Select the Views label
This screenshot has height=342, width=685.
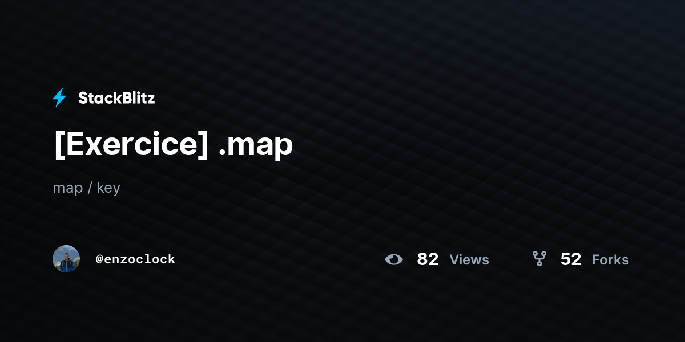tap(469, 259)
